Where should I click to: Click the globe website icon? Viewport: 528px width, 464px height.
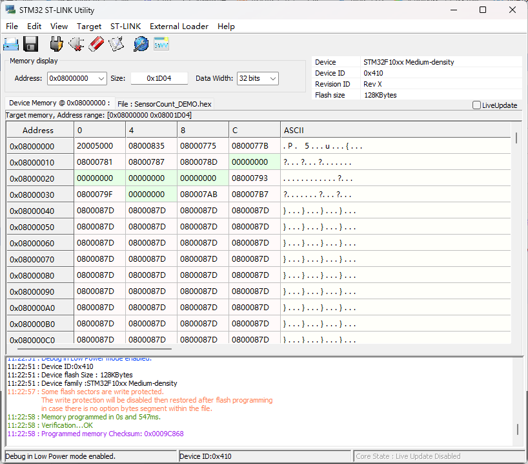[141, 44]
